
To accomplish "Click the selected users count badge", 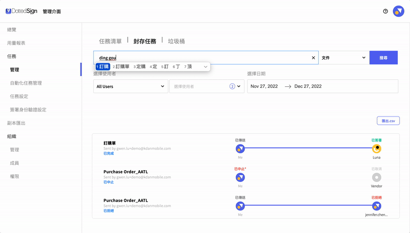I will click(232, 86).
